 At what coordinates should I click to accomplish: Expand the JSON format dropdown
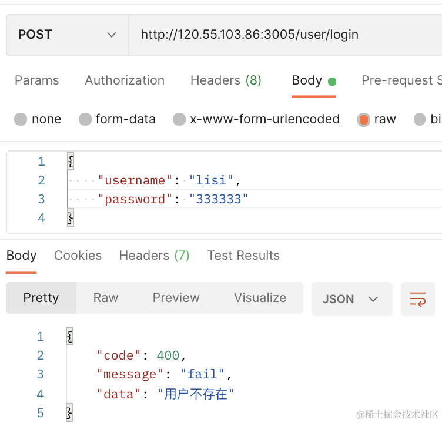click(x=351, y=299)
